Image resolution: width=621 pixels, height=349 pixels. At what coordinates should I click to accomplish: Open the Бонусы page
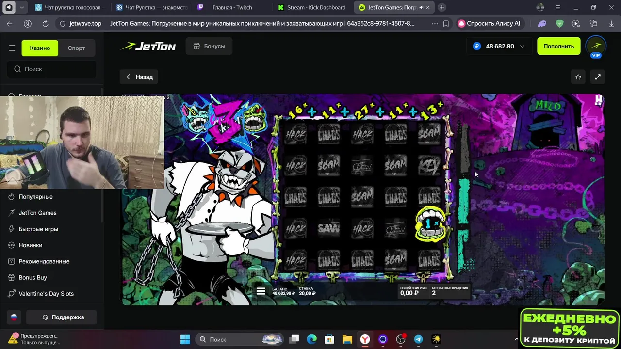[x=209, y=46]
